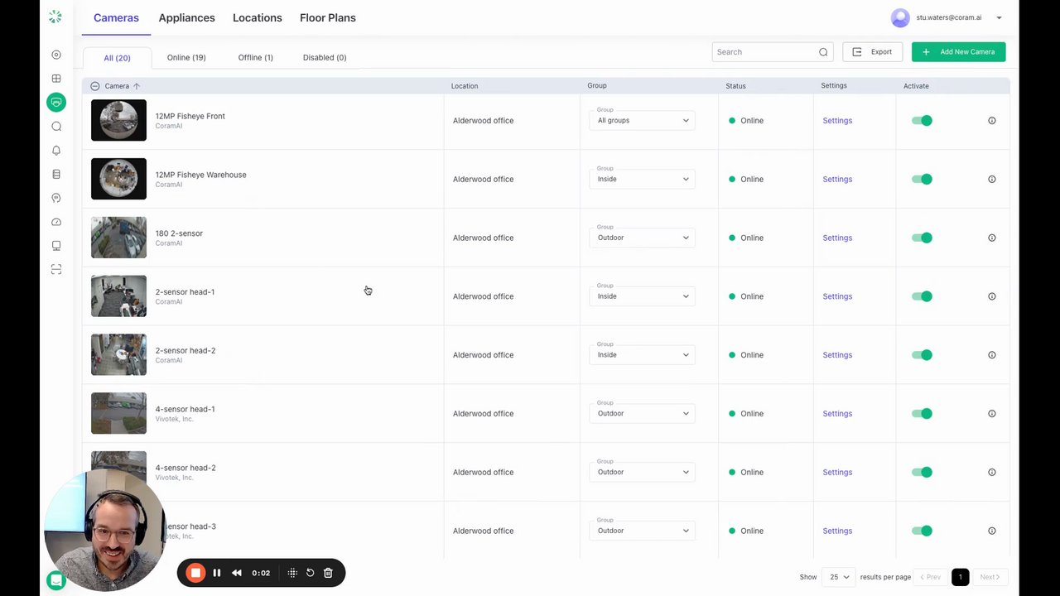The width and height of the screenshot is (1060, 596).
Task: Click info icon for 12MP Fisheye Front
Action: coord(991,121)
